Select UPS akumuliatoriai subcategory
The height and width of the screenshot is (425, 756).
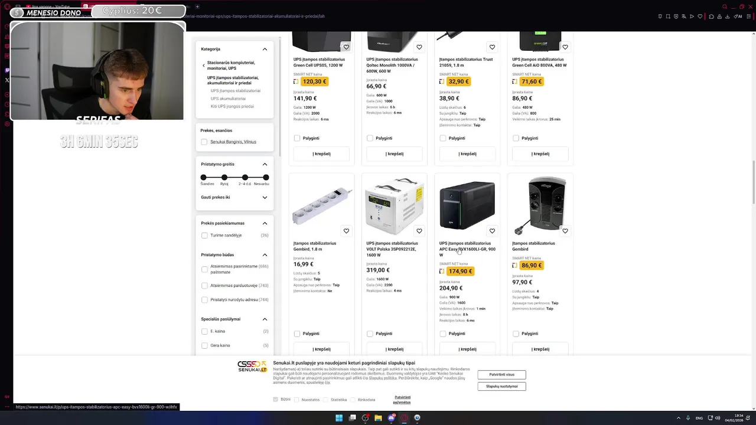coord(228,99)
